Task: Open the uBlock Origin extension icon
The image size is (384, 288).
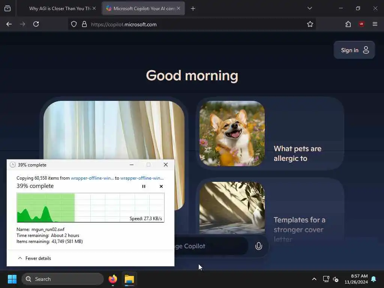Action: pyautogui.click(x=361, y=24)
